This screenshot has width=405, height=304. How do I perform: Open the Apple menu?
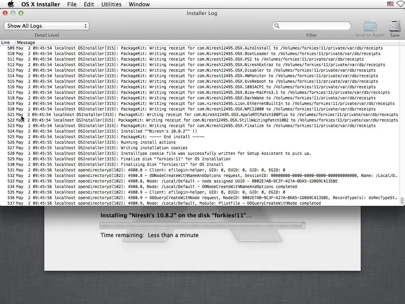(x=11, y=4)
